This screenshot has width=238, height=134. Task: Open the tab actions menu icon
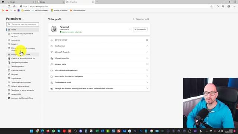point(3,2)
